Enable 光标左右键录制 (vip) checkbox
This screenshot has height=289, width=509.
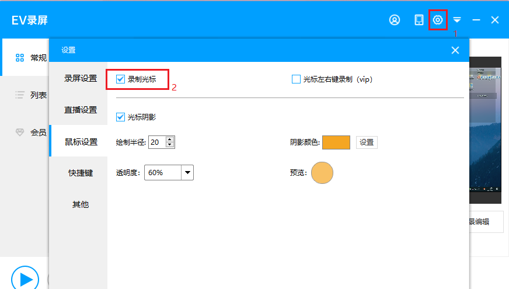pos(296,79)
